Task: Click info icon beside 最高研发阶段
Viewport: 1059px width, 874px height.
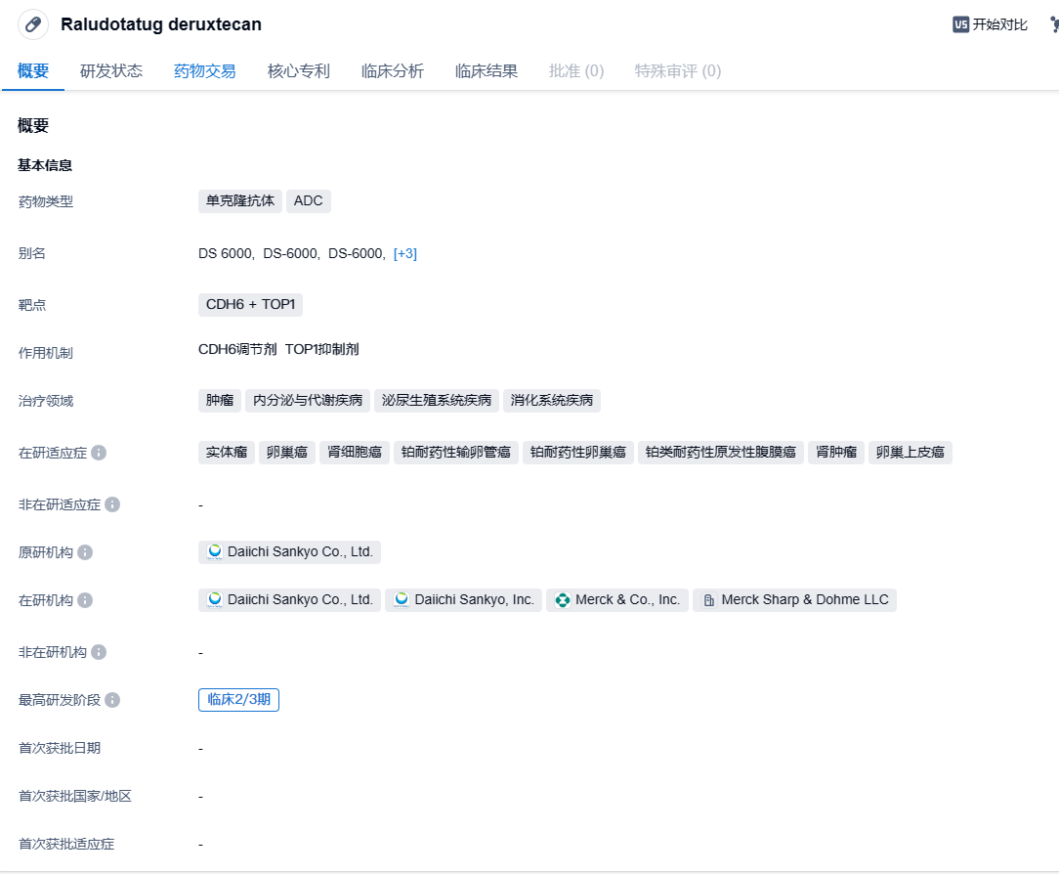Action: pos(112,700)
